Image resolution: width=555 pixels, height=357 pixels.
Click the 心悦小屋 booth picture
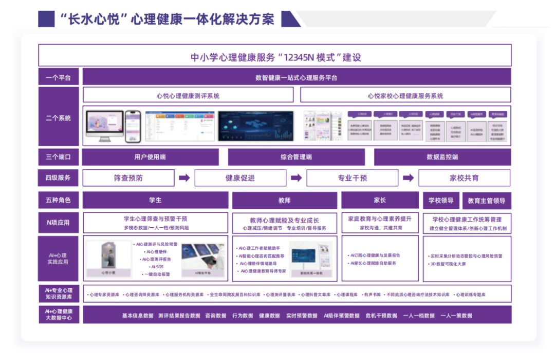(x=108, y=259)
